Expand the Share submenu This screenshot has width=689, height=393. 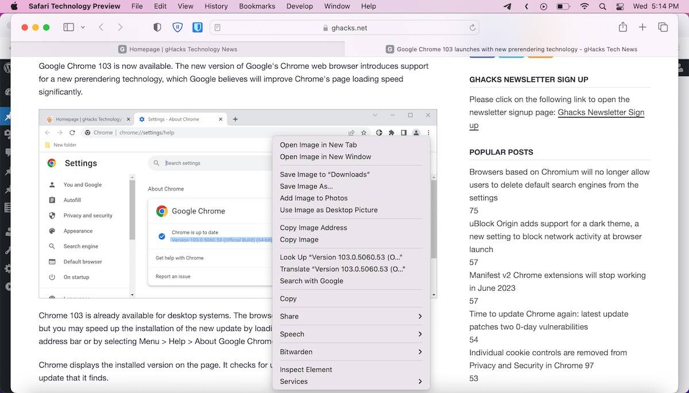click(x=351, y=316)
